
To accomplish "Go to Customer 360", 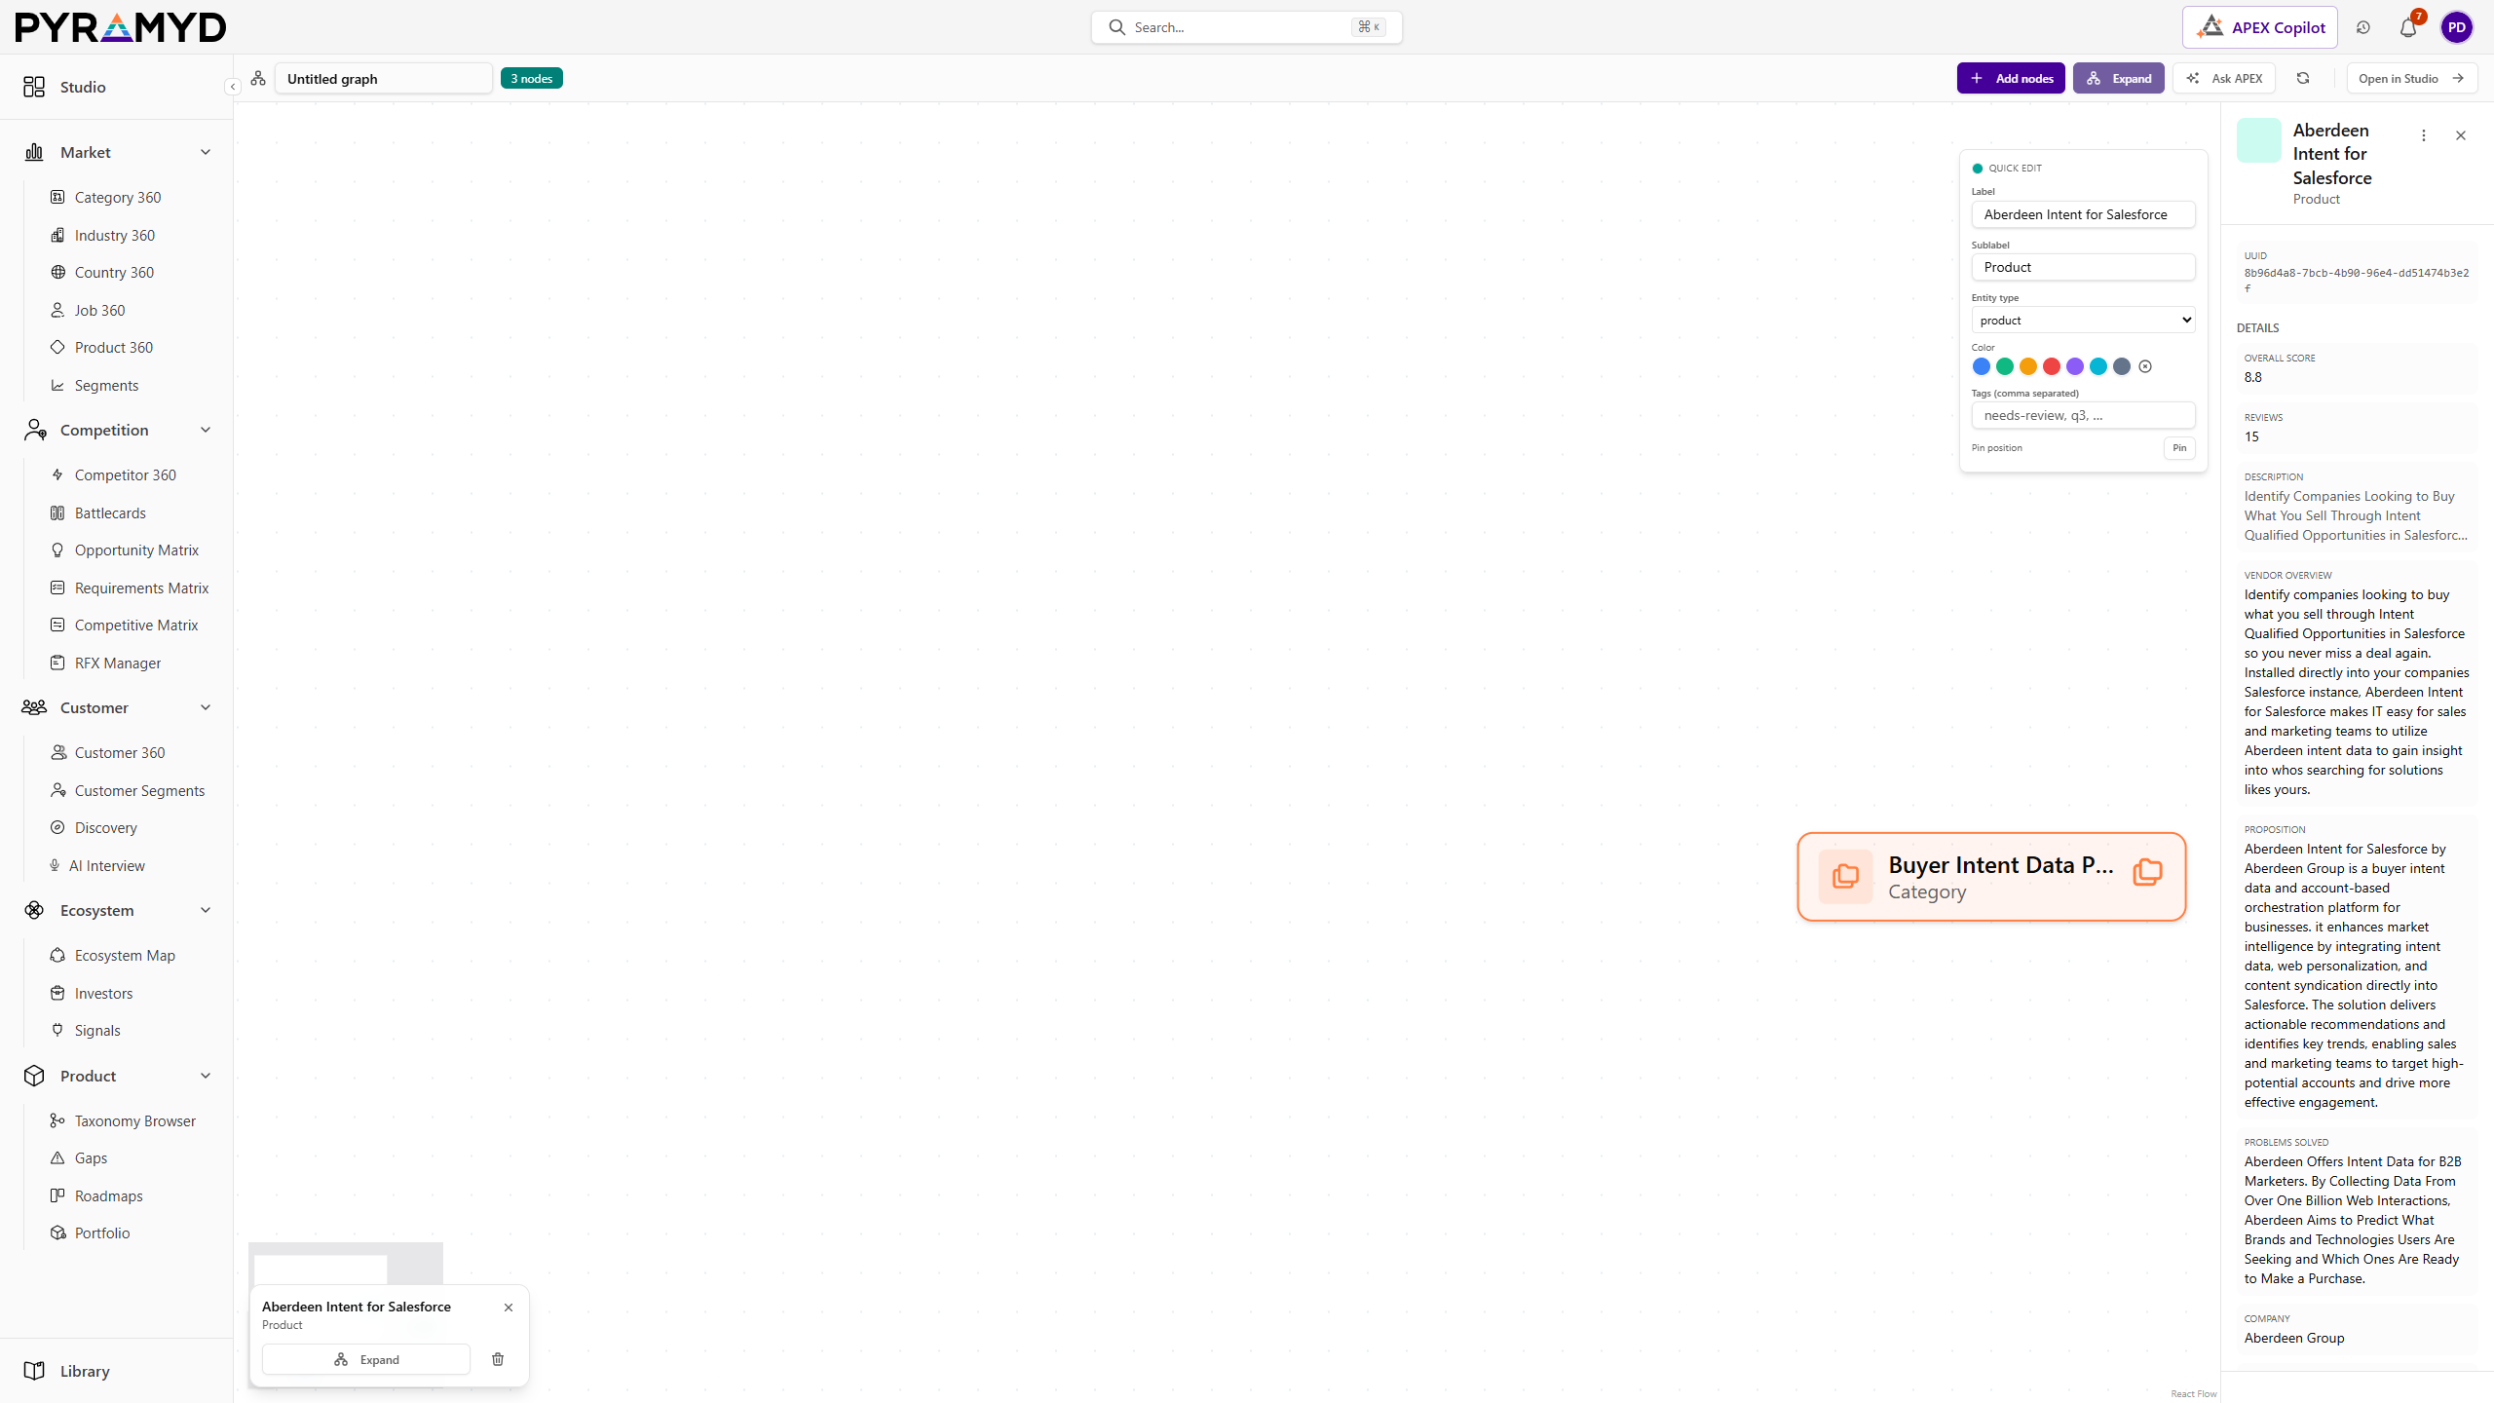I will click(x=119, y=753).
